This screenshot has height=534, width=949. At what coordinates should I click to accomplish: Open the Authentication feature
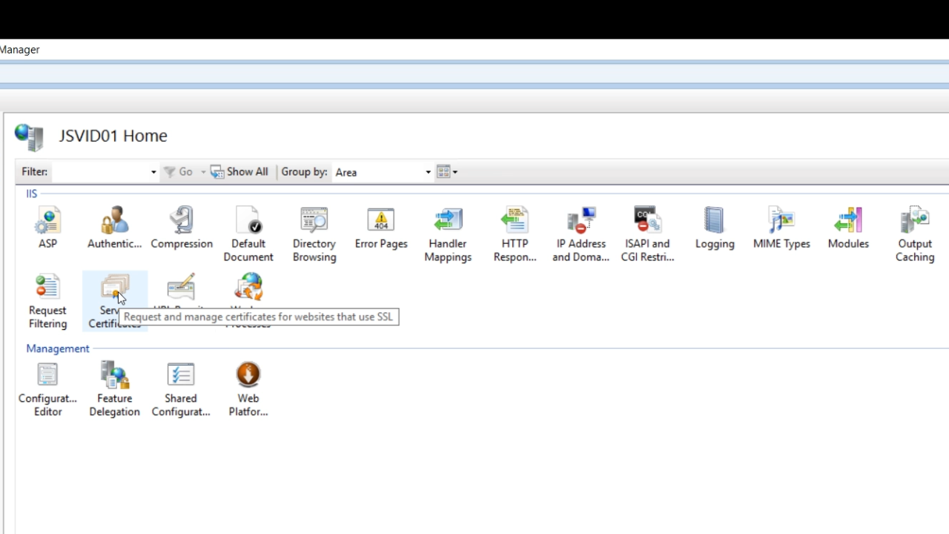point(114,221)
